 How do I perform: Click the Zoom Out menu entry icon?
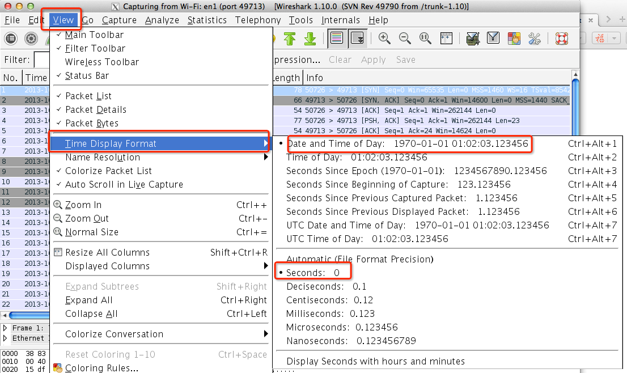click(58, 218)
